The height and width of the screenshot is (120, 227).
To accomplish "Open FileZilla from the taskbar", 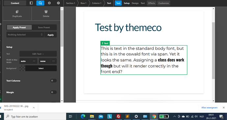I will click(x=118, y=116).
